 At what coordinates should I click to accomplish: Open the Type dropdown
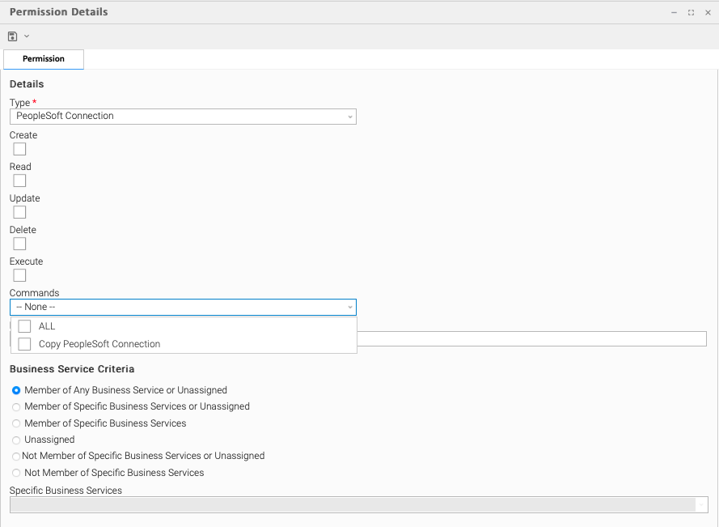(x=183, y=117)
